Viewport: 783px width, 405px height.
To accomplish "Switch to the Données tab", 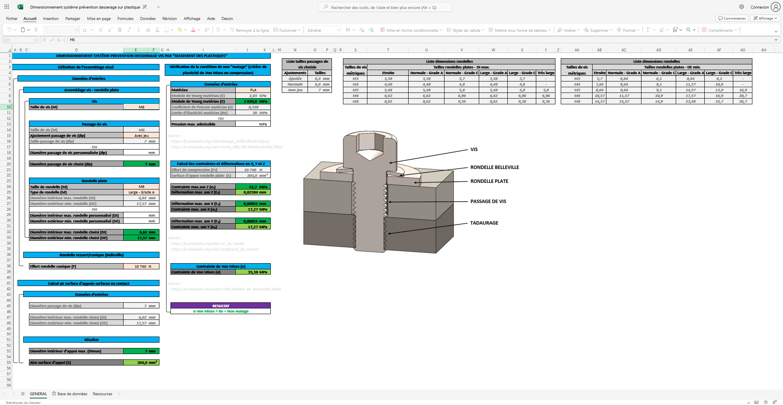I will 148,18.
